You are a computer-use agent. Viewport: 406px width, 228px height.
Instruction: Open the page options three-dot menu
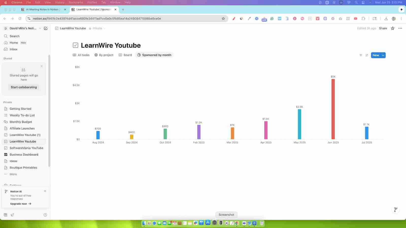point(400,28)
